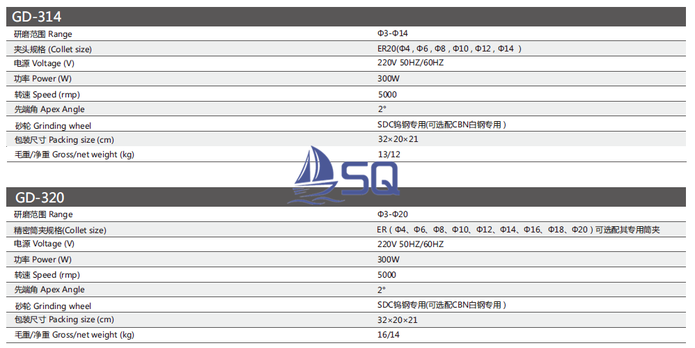Click the GD-314 Speed 5000 value
695x348 pixels.
pos(387,94)
